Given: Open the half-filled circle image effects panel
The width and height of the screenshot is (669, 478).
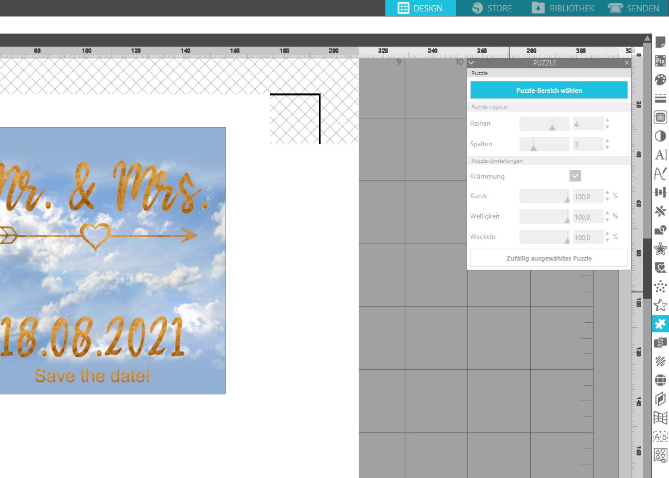Looking at the screenshot, I should pos(660,136).
